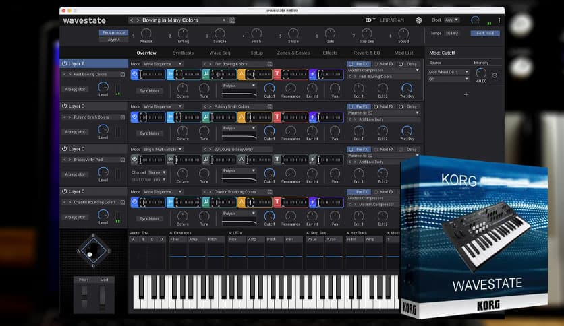Image resolution: width=564 pixels, height=326 pixels.
Task: Switch to the Synthesis tab
Action: pos(183,53)
